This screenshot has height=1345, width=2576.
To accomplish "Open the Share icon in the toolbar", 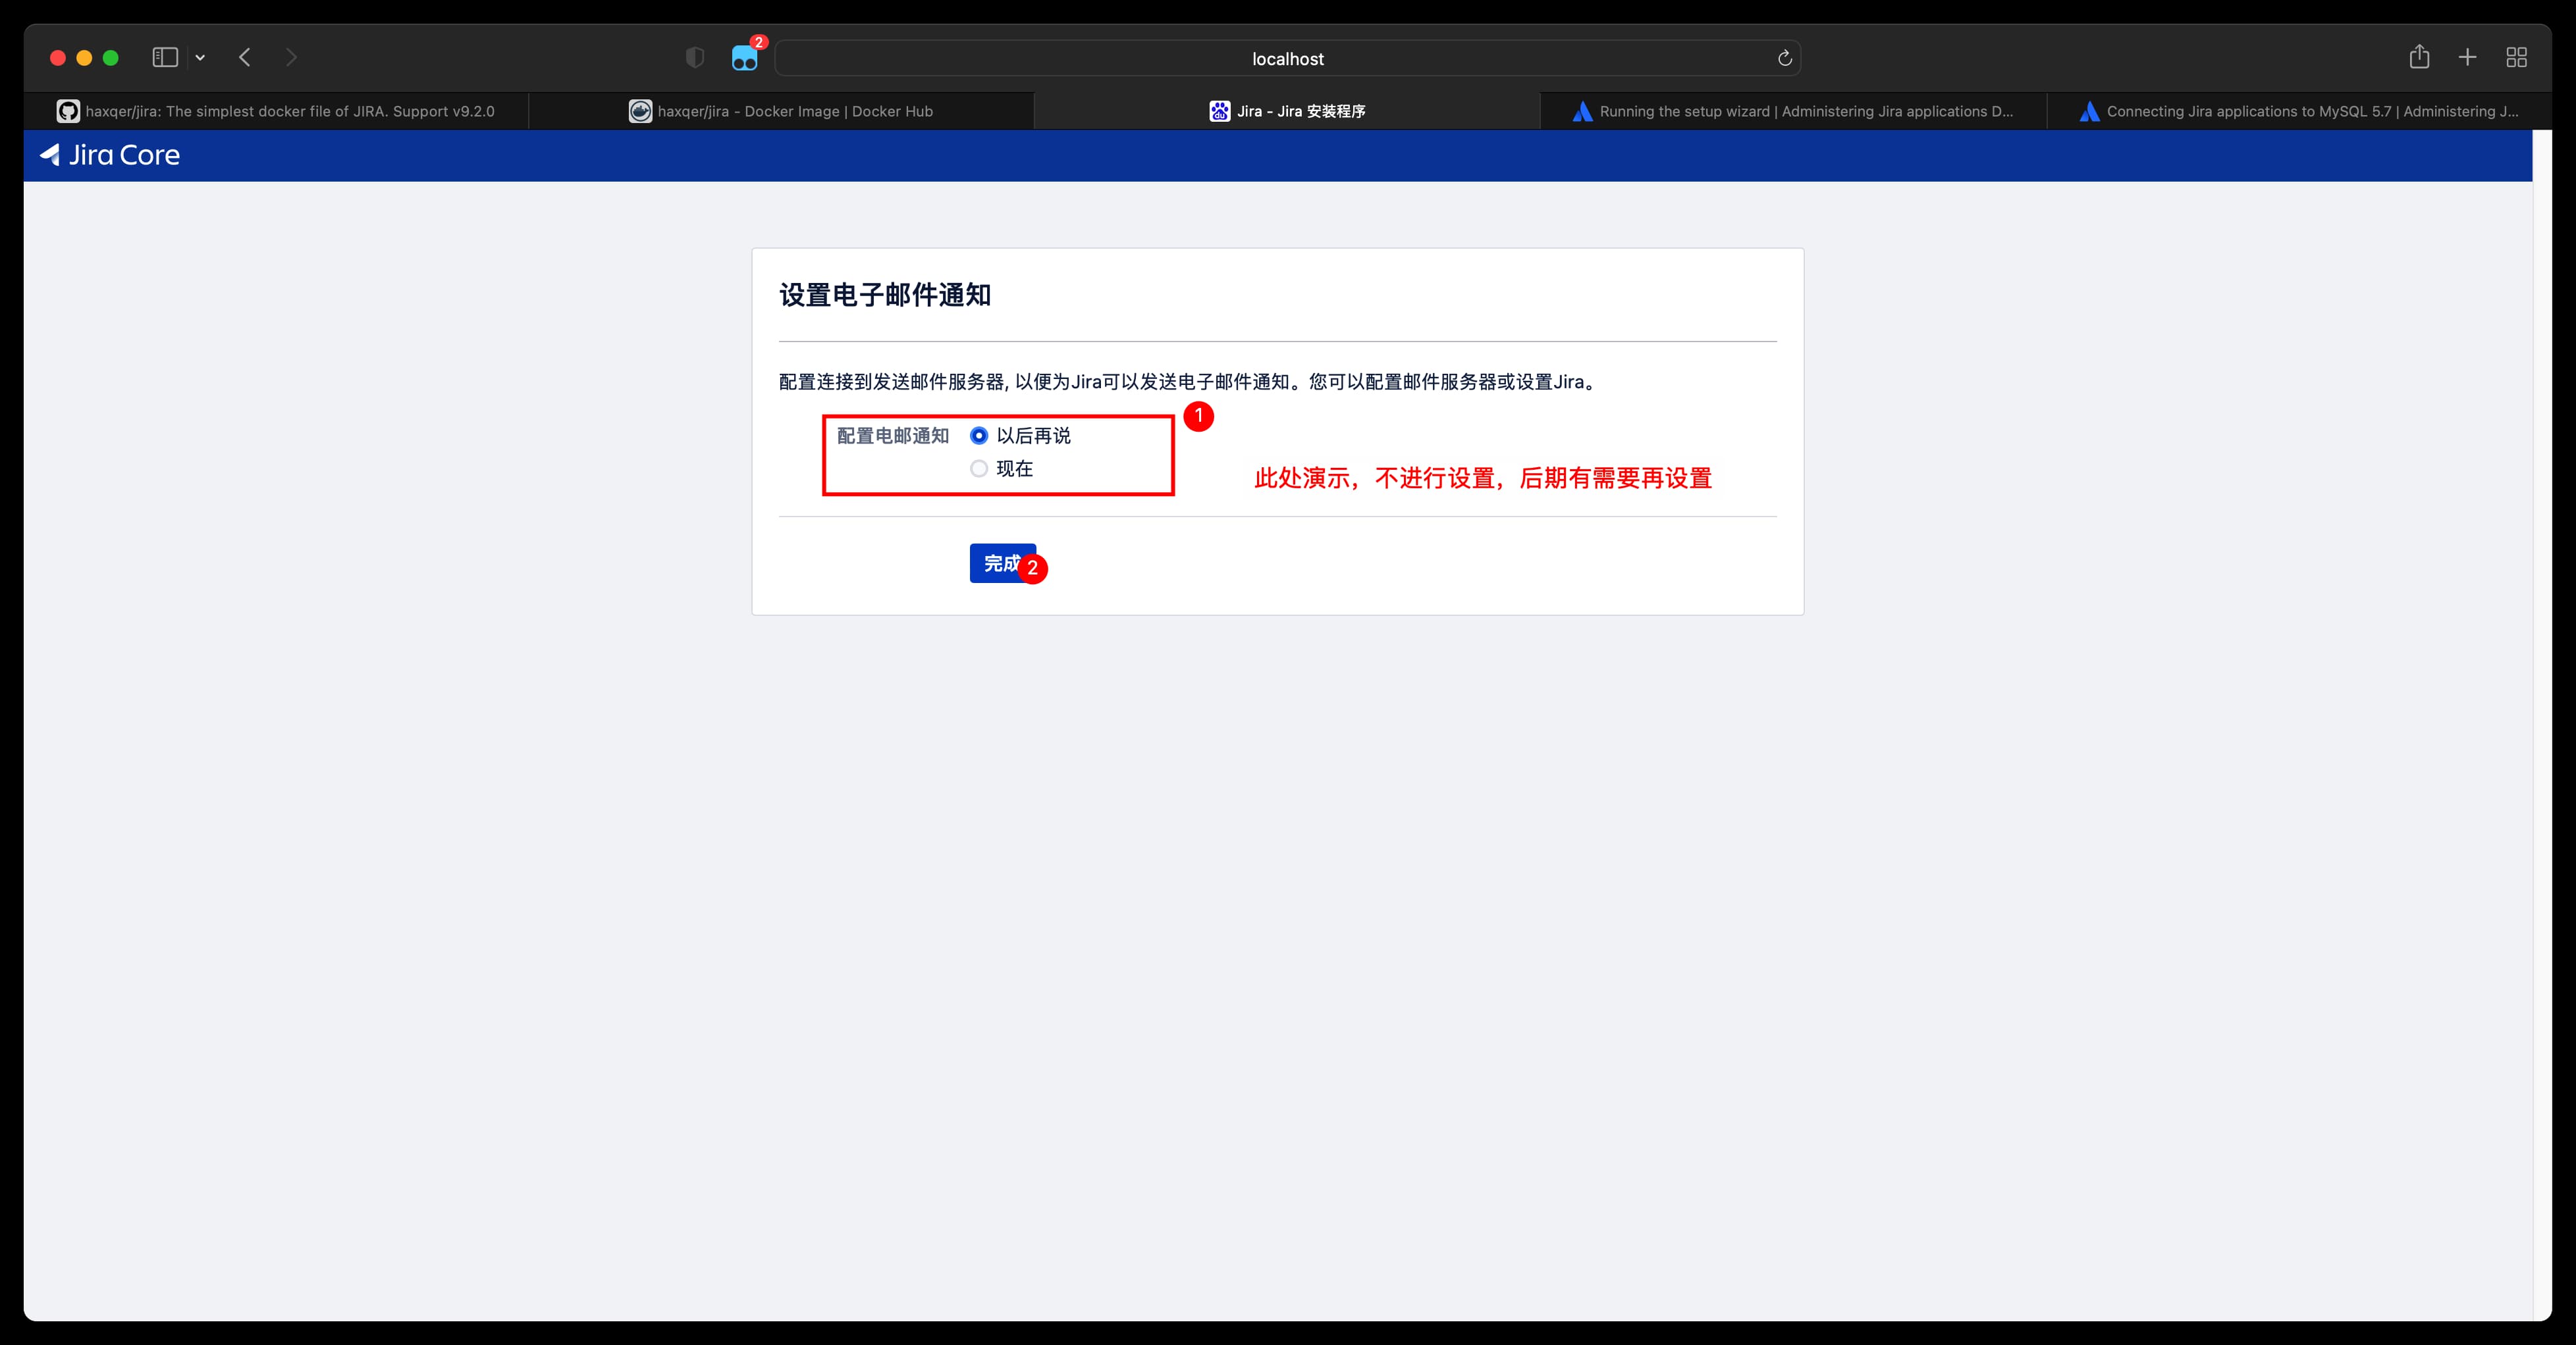I will point(2419,57).
